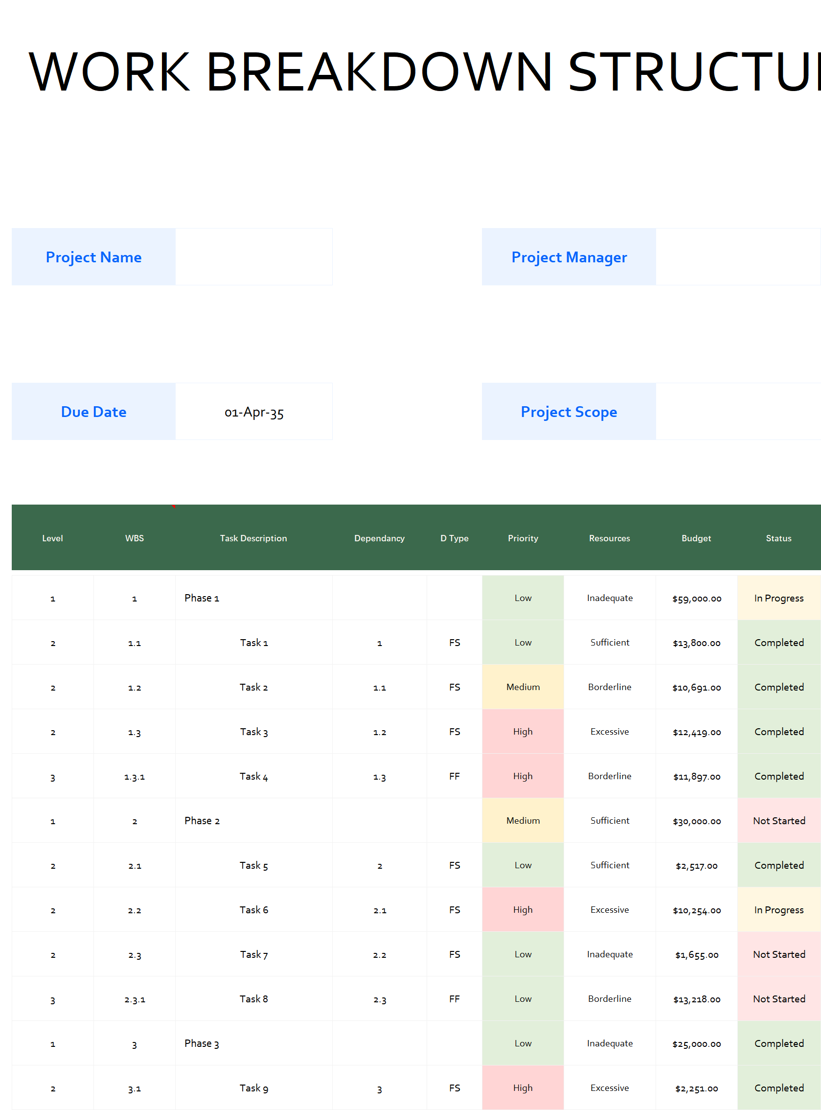This screenshot has width=821, height=1110.
Task: Click the Task 9 description cell
Action: click(x=254, y=1087)
